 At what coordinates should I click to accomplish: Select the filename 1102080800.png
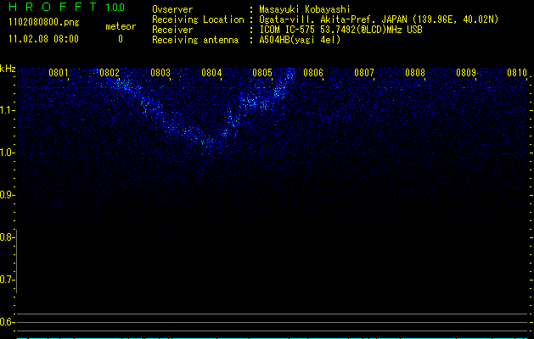point(44,23)
